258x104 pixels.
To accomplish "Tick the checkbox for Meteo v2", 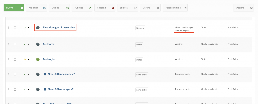I will pyautogui.click(x=15, y=44).
